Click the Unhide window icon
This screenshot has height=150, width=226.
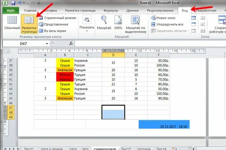click(194, 31)
